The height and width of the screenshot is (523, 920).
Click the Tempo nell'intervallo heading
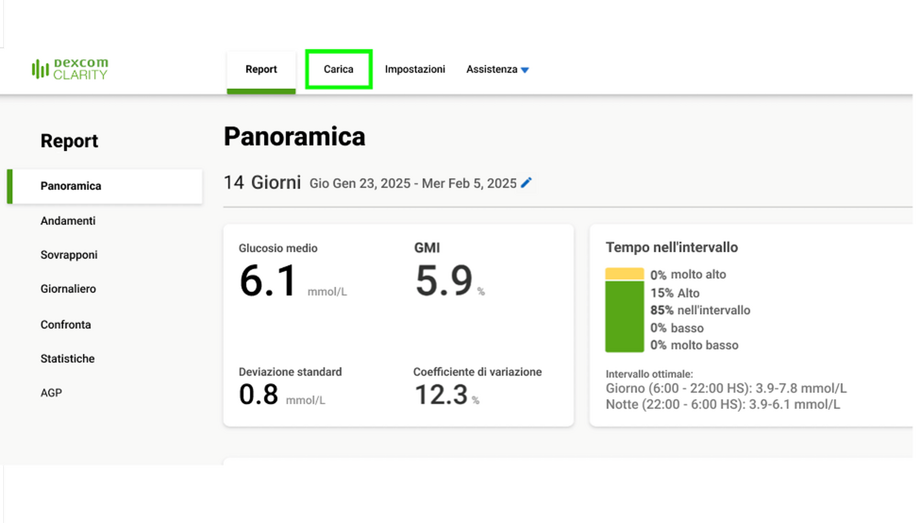(x=672, y=247)
